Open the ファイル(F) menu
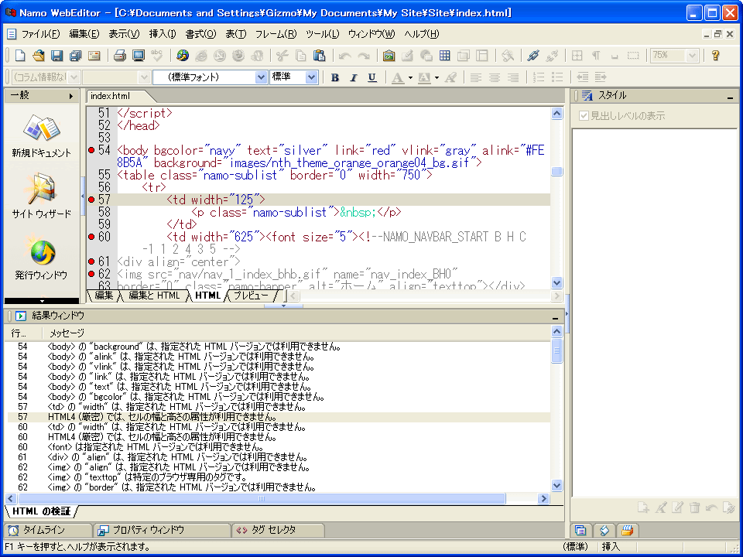Image resolution: width=743 pixels, height=557 pixels. pyautogui.click(x=41, y=34)
